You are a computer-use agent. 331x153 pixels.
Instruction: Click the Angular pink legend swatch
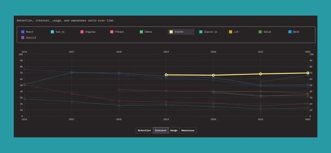point(82,32)
